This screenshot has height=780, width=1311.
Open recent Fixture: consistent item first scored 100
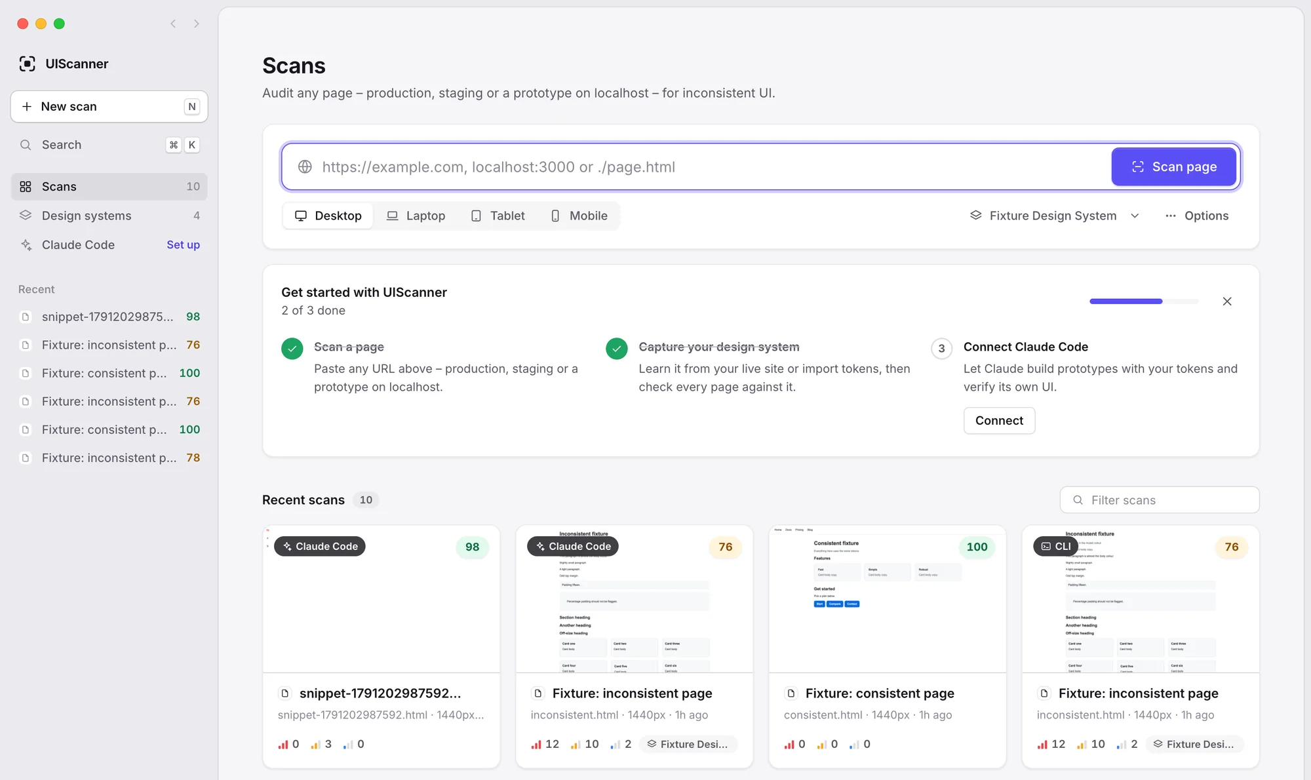point(109,373)
